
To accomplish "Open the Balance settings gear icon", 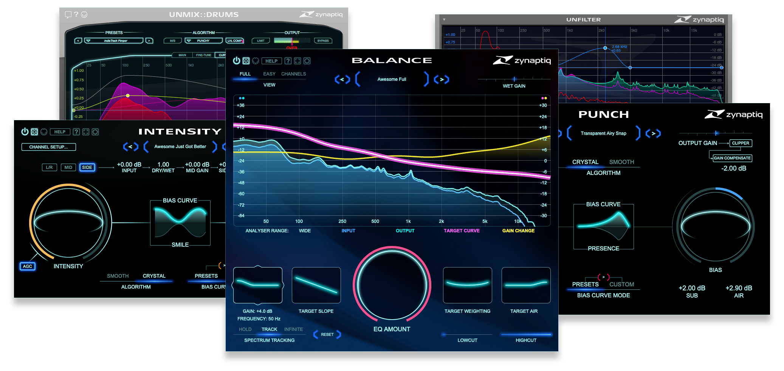I will [307, 61].
